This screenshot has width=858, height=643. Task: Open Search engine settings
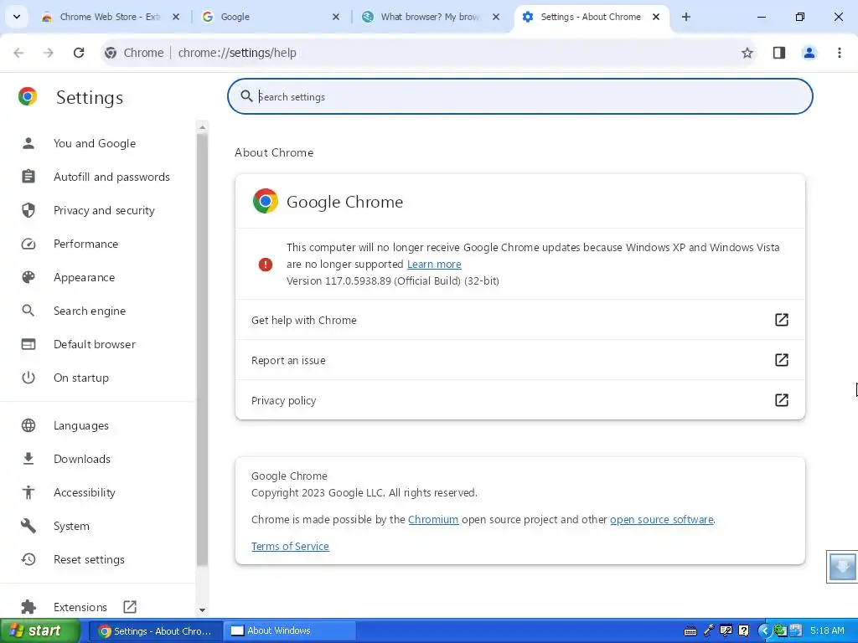(89, 311)
